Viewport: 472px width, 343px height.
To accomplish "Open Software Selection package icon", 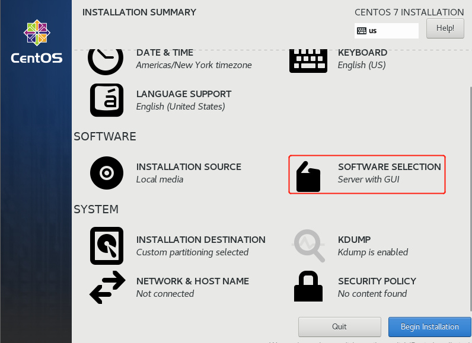I will tap(308, 177).
